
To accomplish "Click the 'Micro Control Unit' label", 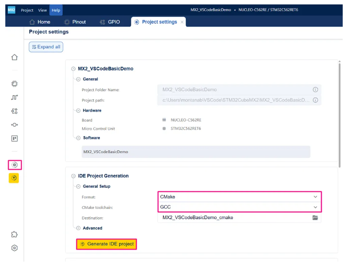I will coord(98,129).
